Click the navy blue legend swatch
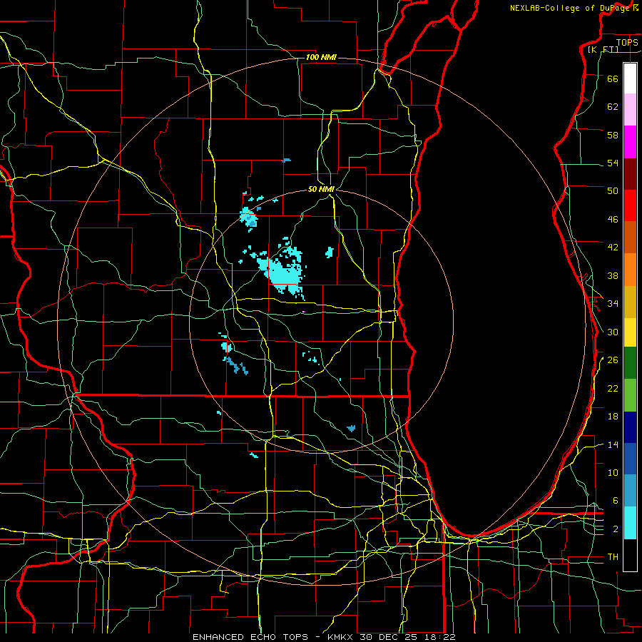This screenshot has width=642, height=642. point(630,427)
